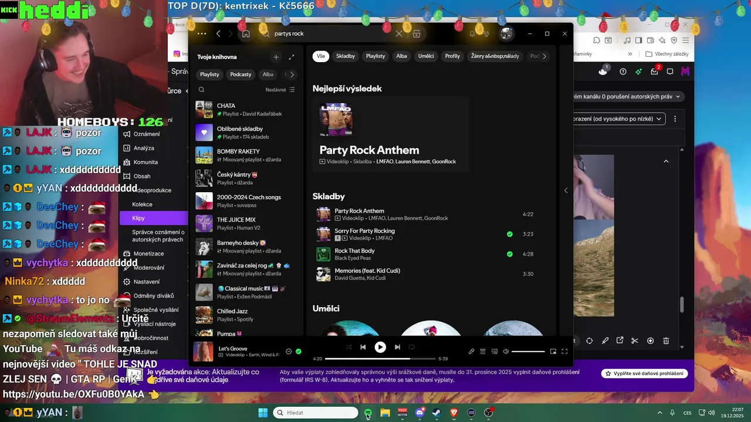Image resolution: width=751 pixels, height=422 pixels.
Task: Expand Your Library panel to full view
Action: pos(292,57)
